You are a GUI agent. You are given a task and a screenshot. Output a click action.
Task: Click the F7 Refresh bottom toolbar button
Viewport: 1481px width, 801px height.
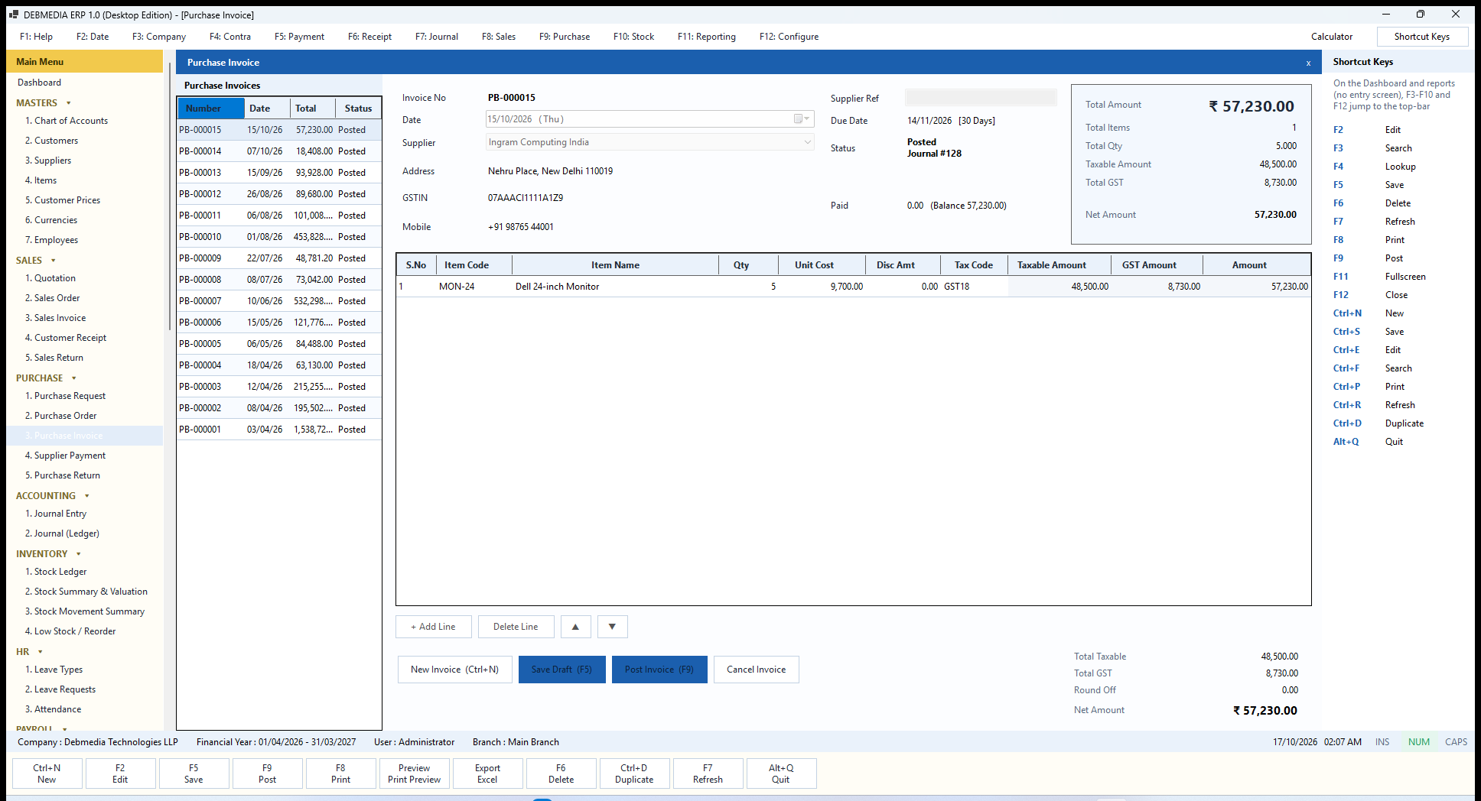pyautogui.click(x=708, y=773)
